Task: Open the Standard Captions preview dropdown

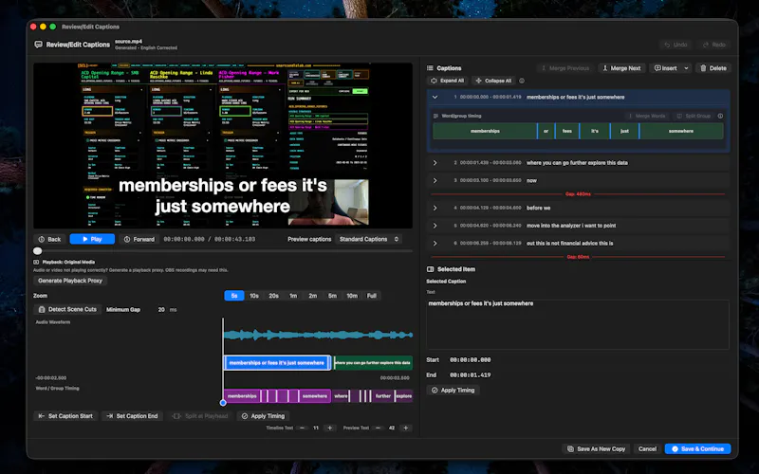Action: pyautogui.click(x=369, y=239)
